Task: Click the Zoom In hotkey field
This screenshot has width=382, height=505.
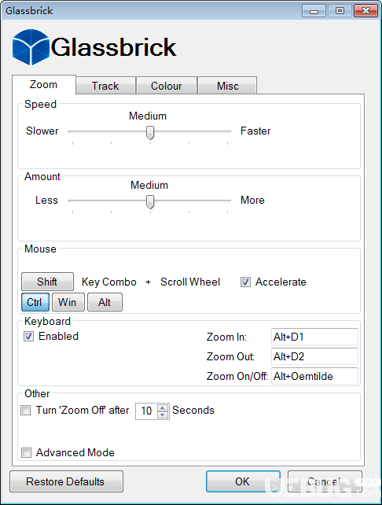Action: coord(314,337)
